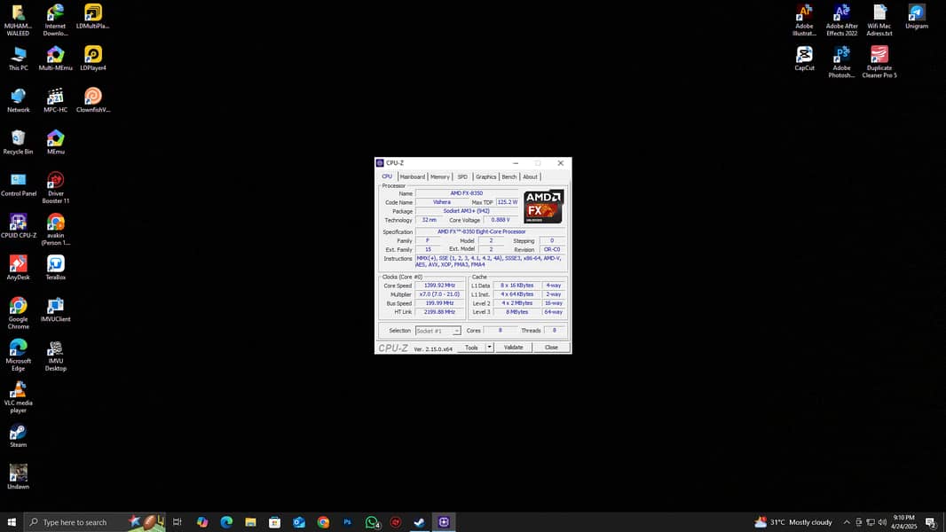
Task: Open Multi-MEmu desktop icon
Action: pos(56,59)
